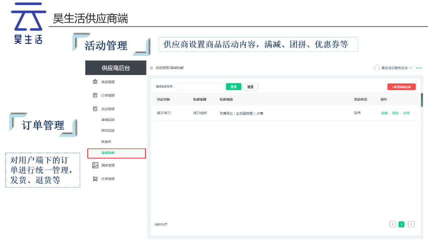The width and height of the screenshot is (428, 240).
Task: Open the green three-dot more menu
Action: [419, 67]
